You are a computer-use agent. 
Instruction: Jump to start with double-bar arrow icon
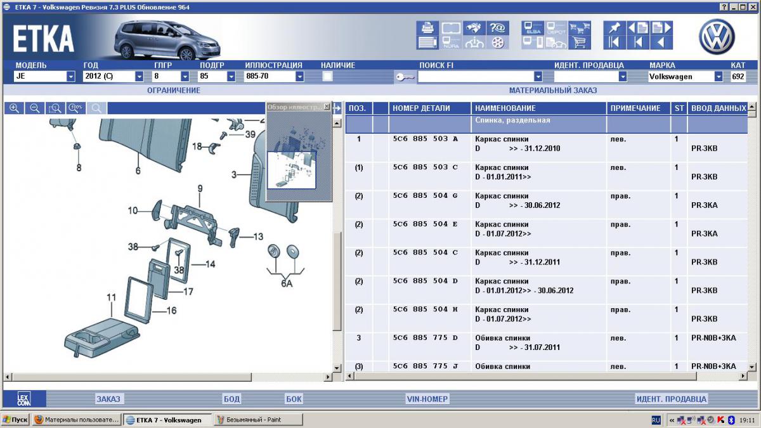[613, 42]
